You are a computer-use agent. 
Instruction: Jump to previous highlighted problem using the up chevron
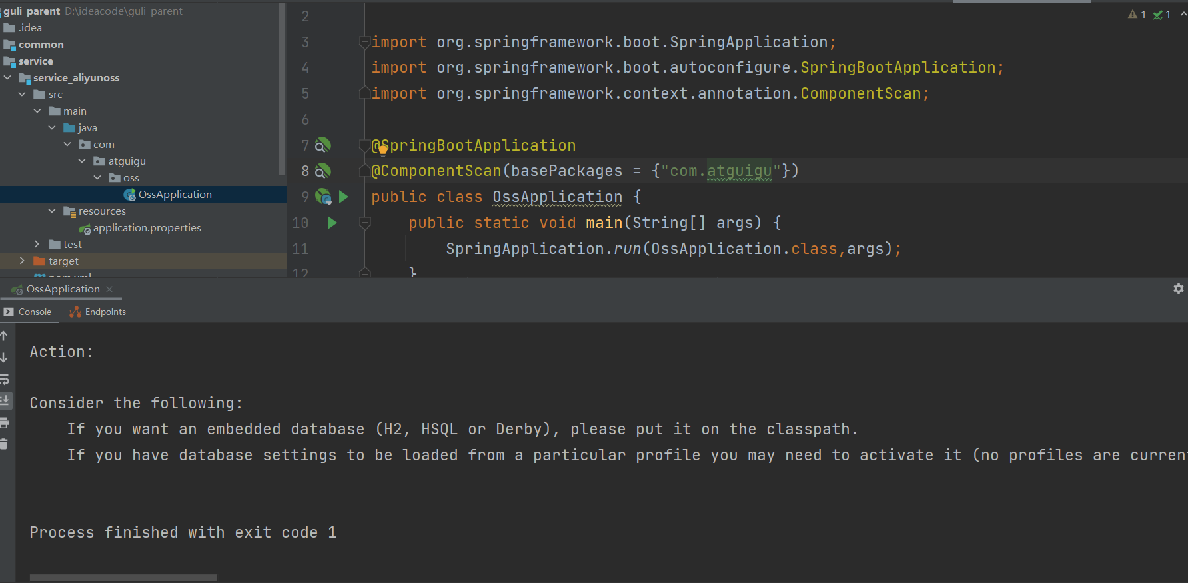[x=1183, y=14]
